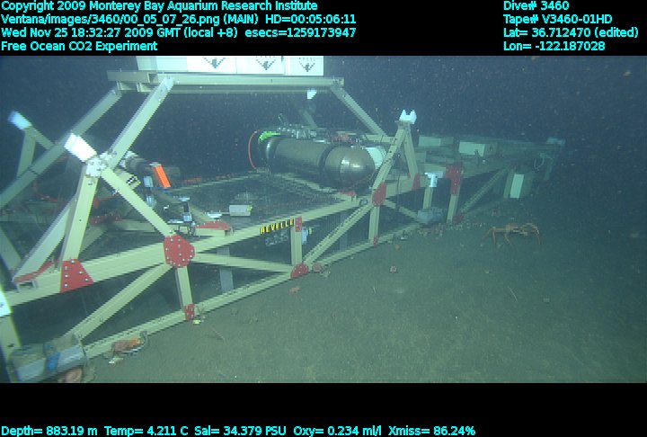Click the esecs=1259173947 value

(x=300, y=32)
